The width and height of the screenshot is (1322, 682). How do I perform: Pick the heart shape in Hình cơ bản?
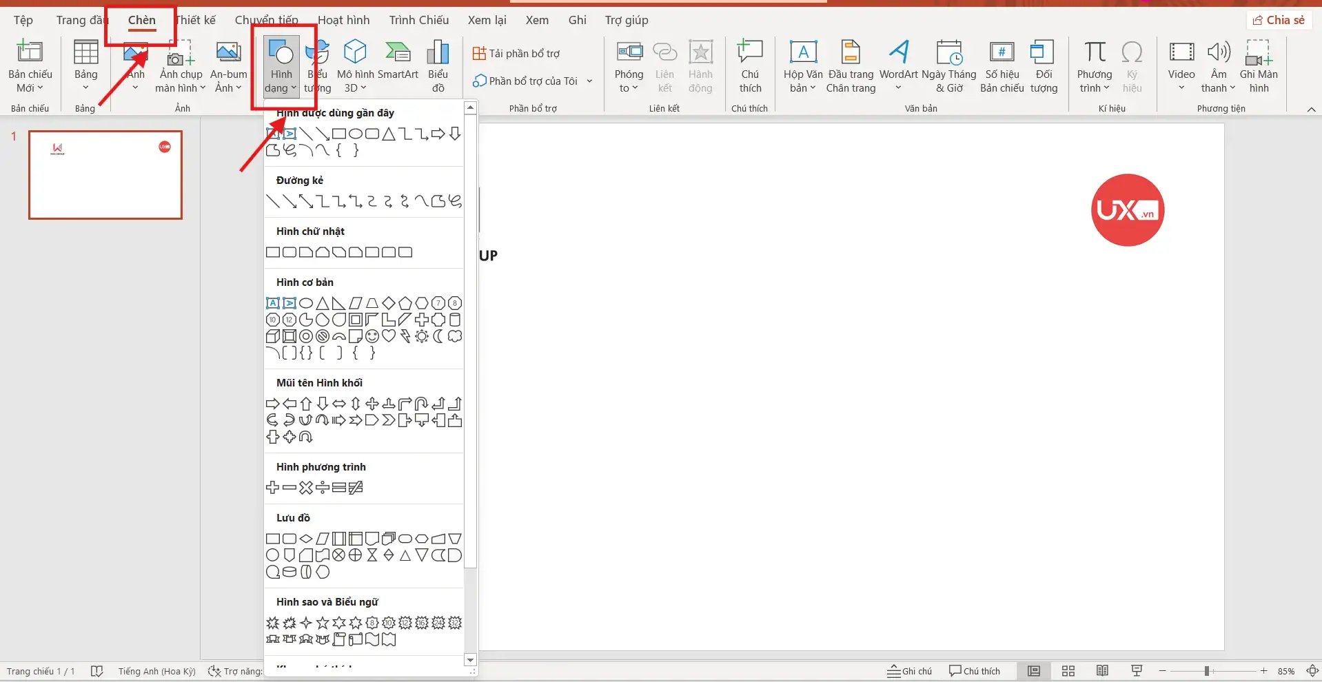point(389,336)
